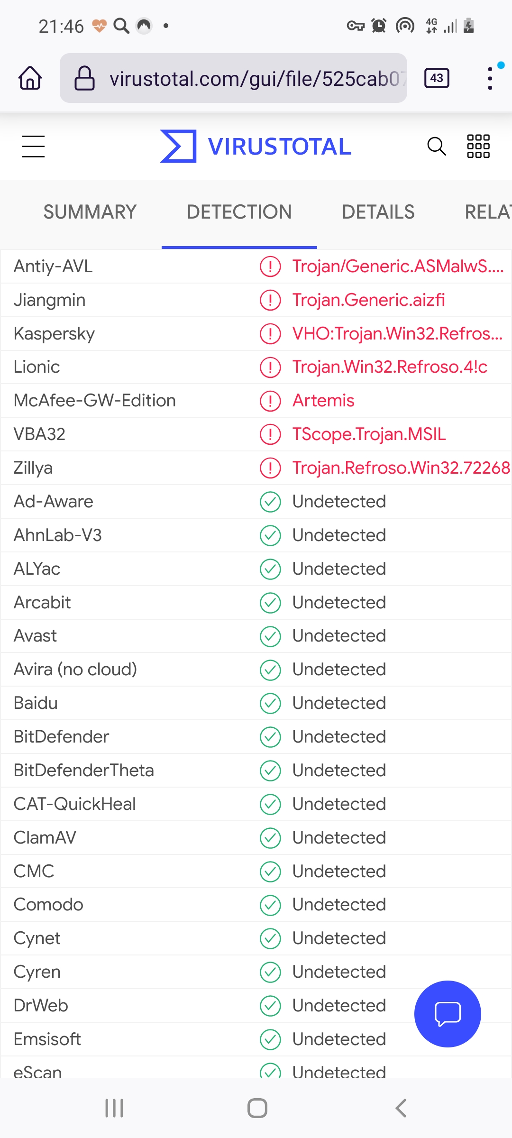The height and width of the screenshot is (1138, 512).
Task: Tap the Antiy-AVL red warning icon
Action: tap(270, 266)
